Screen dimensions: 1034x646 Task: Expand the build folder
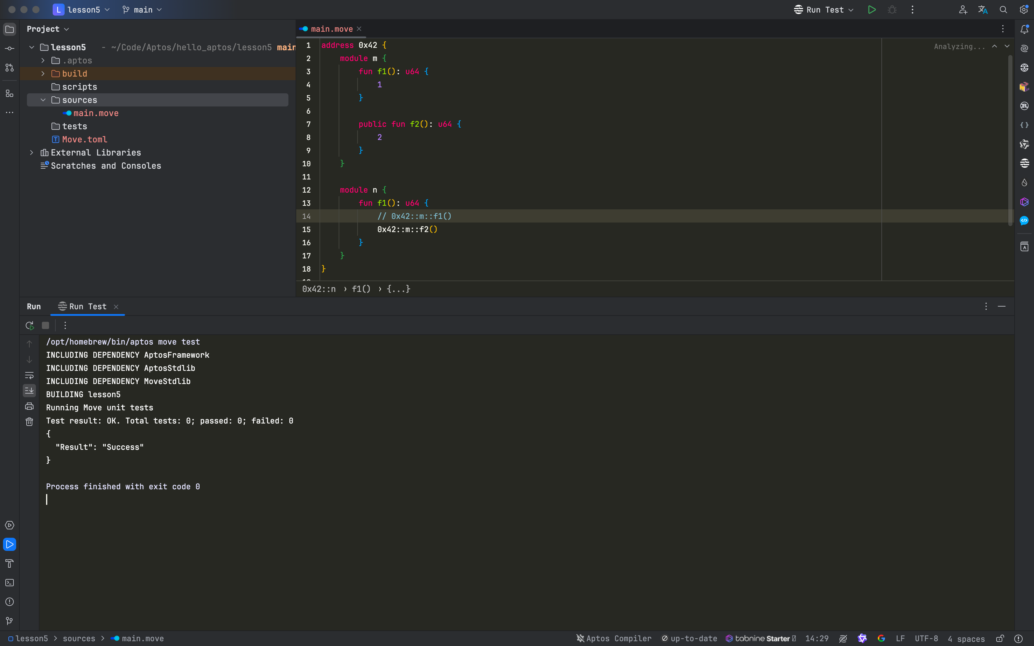(43, 74)
